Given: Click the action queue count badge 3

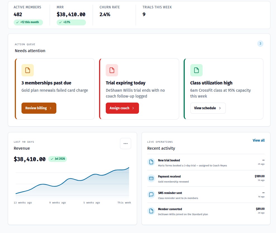Looking at the screenshot, I should tap(260, 43).
